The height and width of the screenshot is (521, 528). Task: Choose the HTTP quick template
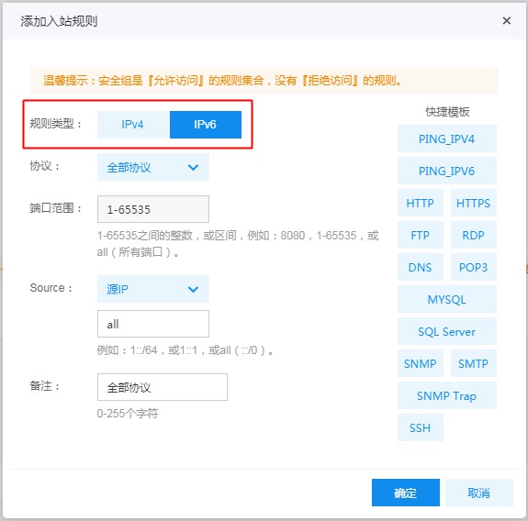click(421, 203)
